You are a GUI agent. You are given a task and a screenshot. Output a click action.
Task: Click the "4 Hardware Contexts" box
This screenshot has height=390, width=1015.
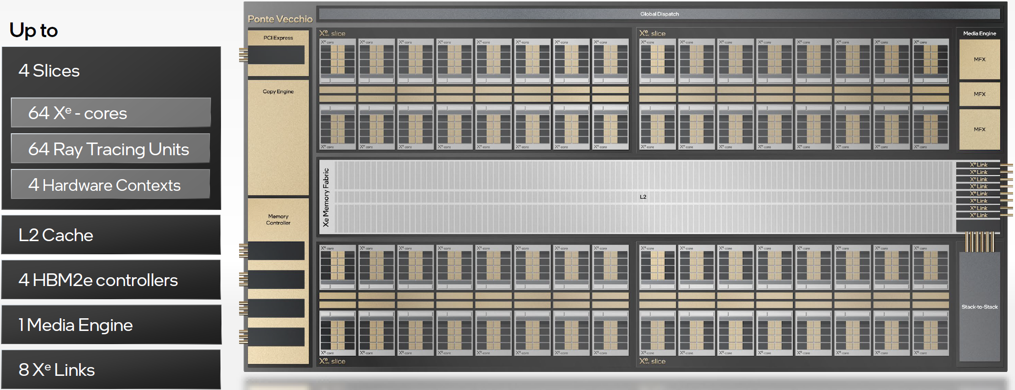[x=110, y=185]
